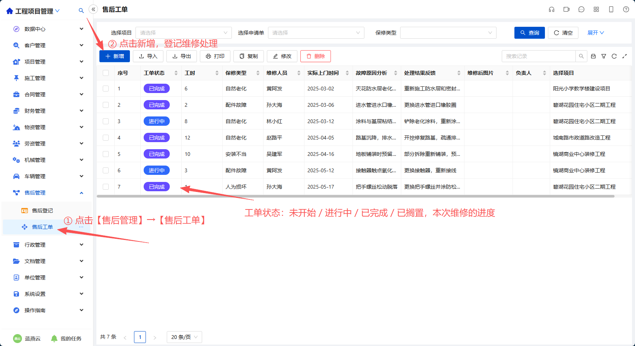Click the horizontal table scrollbar
Screen dimensions: 635x346
click(x=355, y=196)
